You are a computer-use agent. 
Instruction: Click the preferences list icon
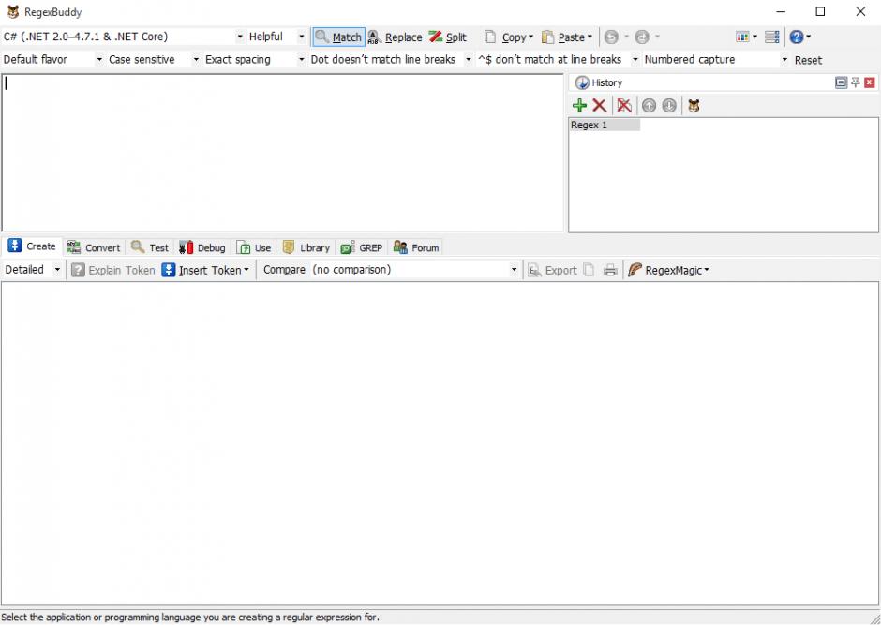(772, 37)
